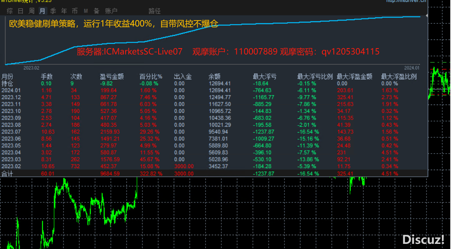The width and height of the screenshot is (451, 249).
Task: Select the 2023.11 month row label
Action: tap(11, 104)
